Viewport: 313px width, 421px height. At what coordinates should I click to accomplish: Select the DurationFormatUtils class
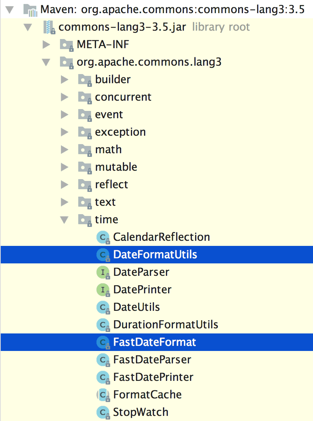166,325
